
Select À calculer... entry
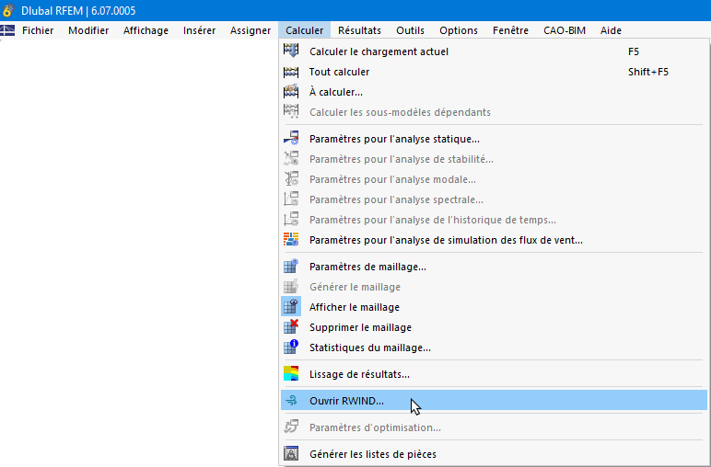(494, 92)
